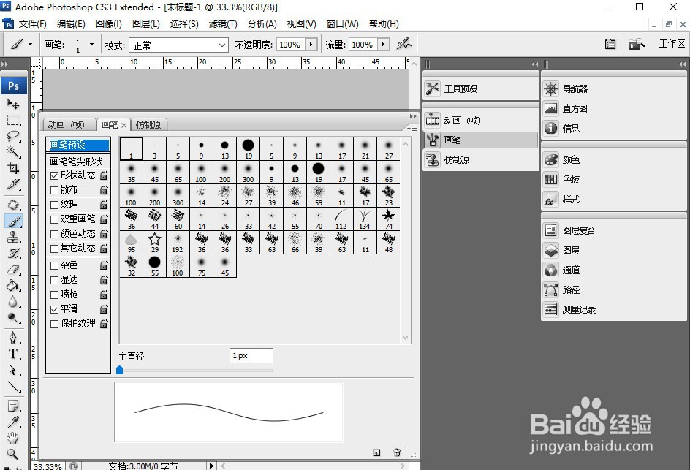Toggle the Brushes palette icon in options bar
This screenshot has height=470, width=690.
click(610, 44)
